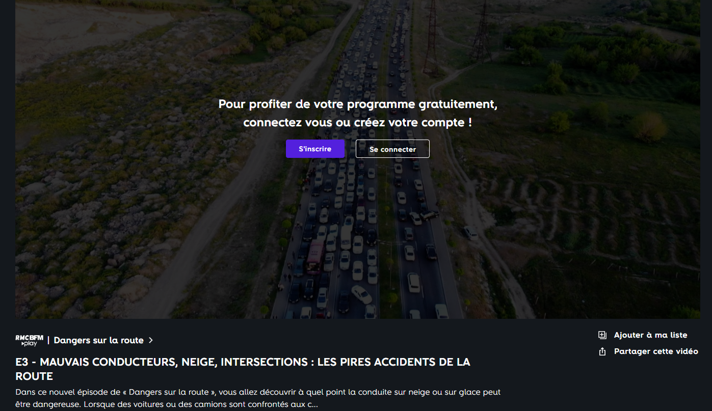Click the E3 prefix of the episode heading

point(22,362)
